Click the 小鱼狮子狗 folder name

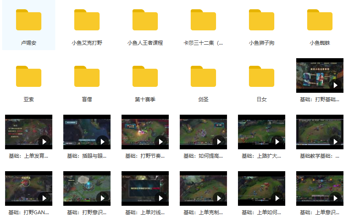[x=262, y=43]
